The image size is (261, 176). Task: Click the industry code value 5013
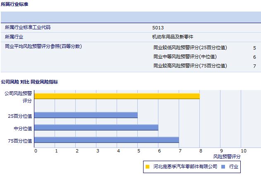click(158, 28)
